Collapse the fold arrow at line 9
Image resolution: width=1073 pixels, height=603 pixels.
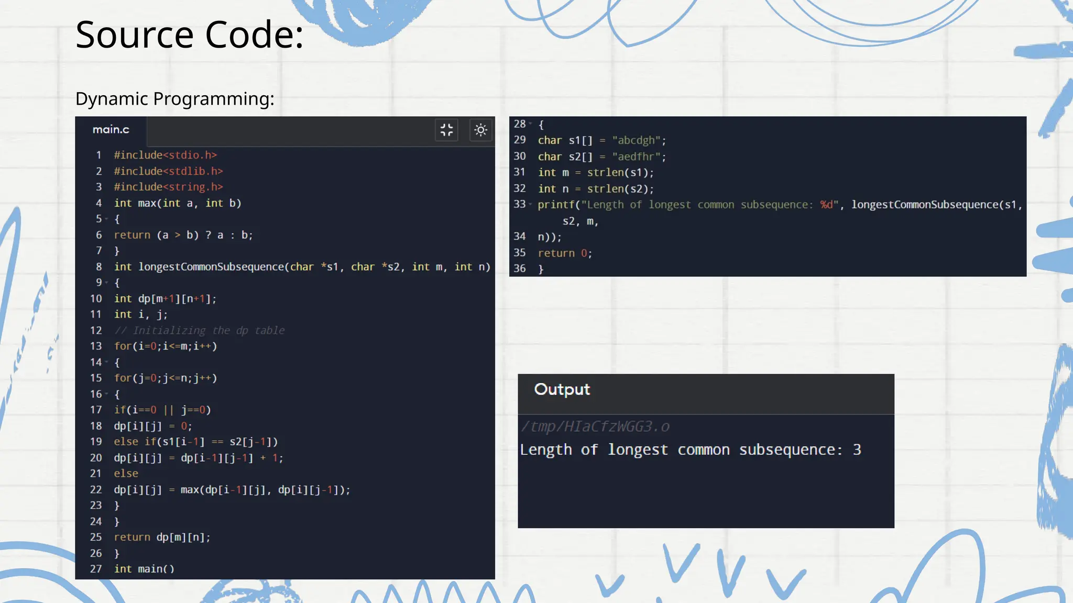(x=107, y=283)
